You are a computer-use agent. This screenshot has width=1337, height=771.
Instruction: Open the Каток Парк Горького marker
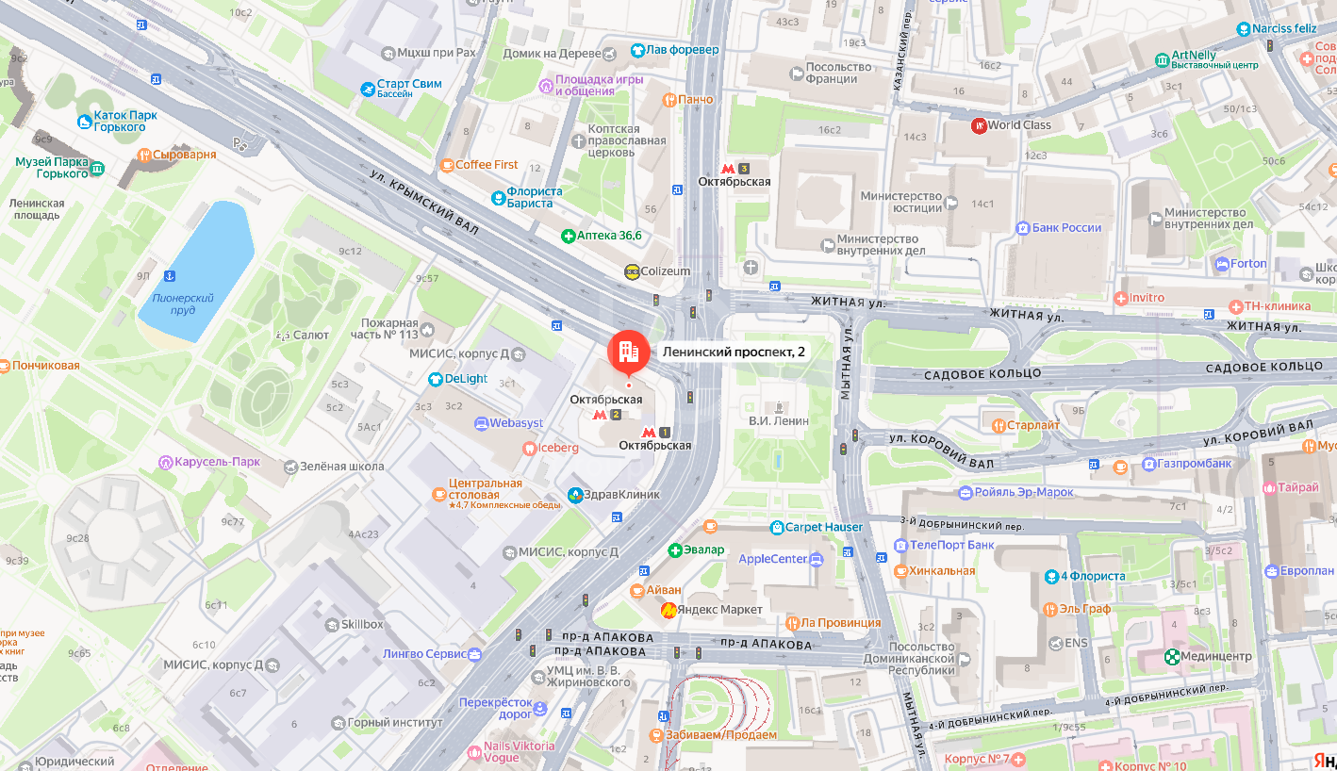85,121
